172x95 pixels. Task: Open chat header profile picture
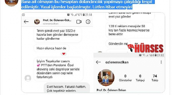[37, 22]
